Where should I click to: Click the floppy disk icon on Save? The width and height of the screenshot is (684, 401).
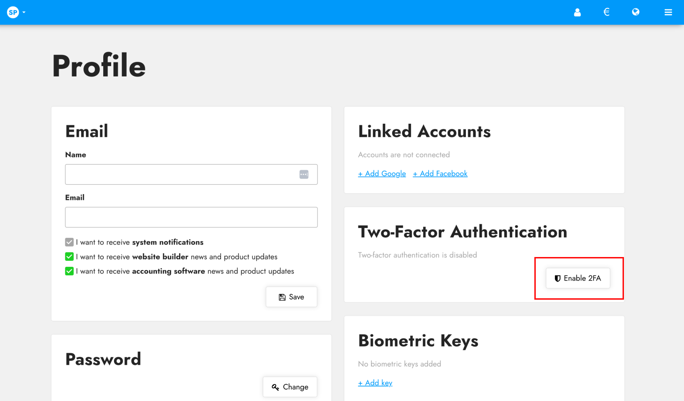[x=281, y=296]
